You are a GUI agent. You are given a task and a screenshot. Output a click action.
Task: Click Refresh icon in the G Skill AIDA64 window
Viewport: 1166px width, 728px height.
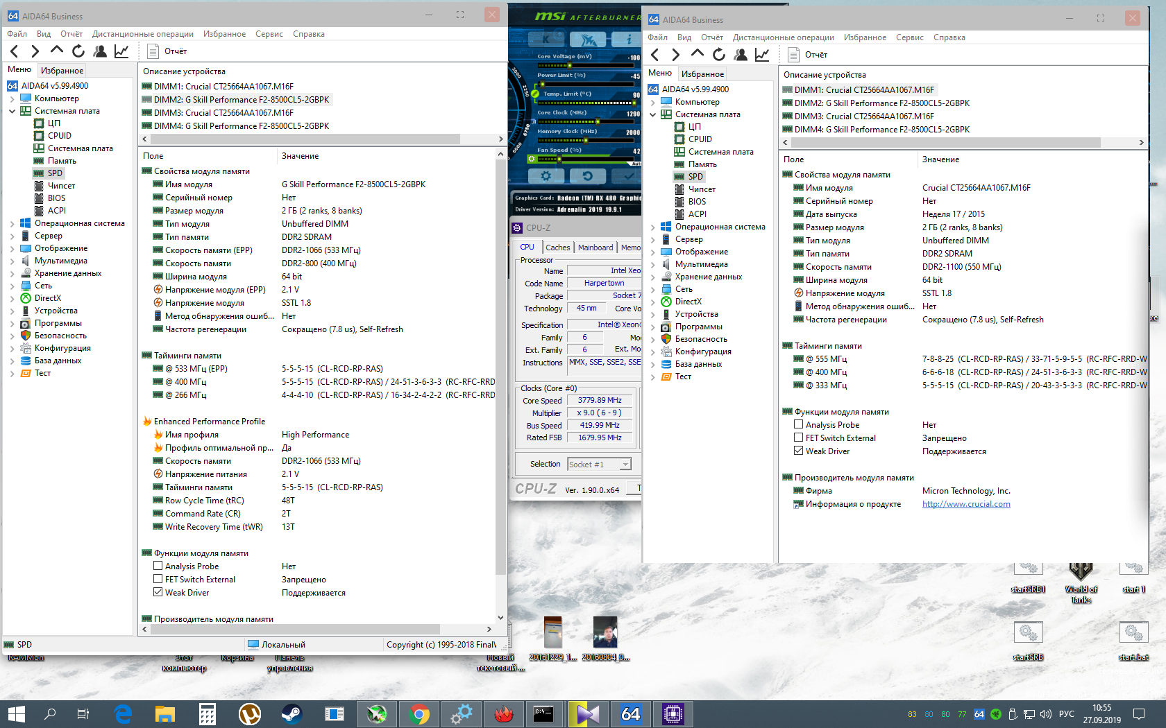coord(78,51)
